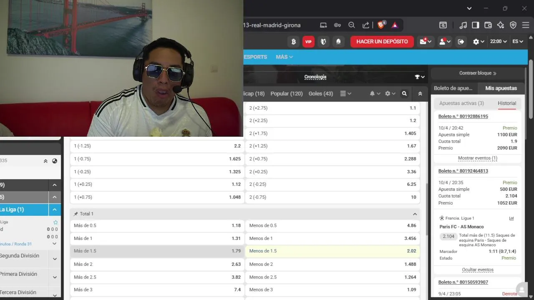The width and height of the screenshot is (534, 300).
Task: Click the pie chart icon in the sidebar
Action: point(55,161)
